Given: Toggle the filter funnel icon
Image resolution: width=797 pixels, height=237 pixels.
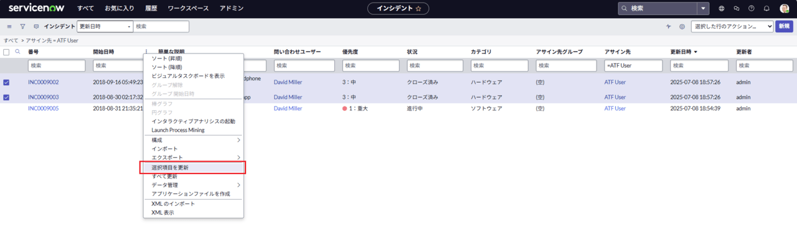Looking at the screenshot, I should point(22,27).
